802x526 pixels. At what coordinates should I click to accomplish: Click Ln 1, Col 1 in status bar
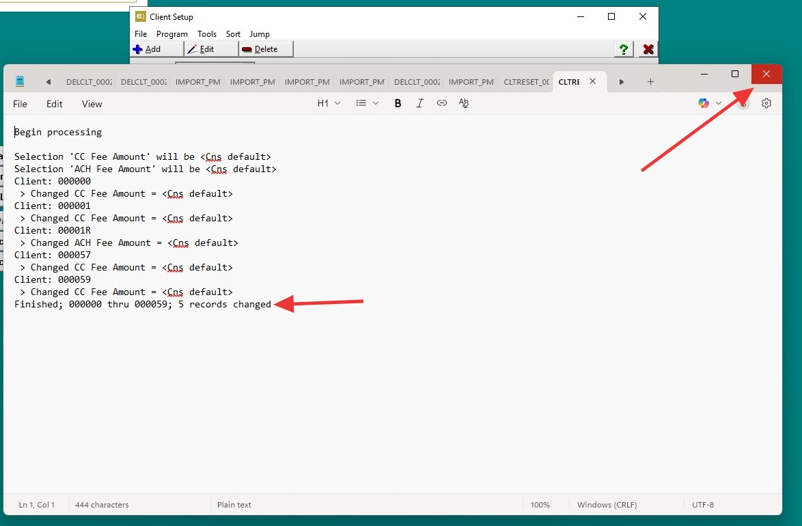coord(37,505)
